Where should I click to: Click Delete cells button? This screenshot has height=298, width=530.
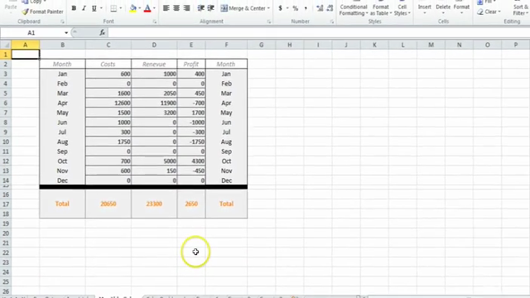click(443, 8)
